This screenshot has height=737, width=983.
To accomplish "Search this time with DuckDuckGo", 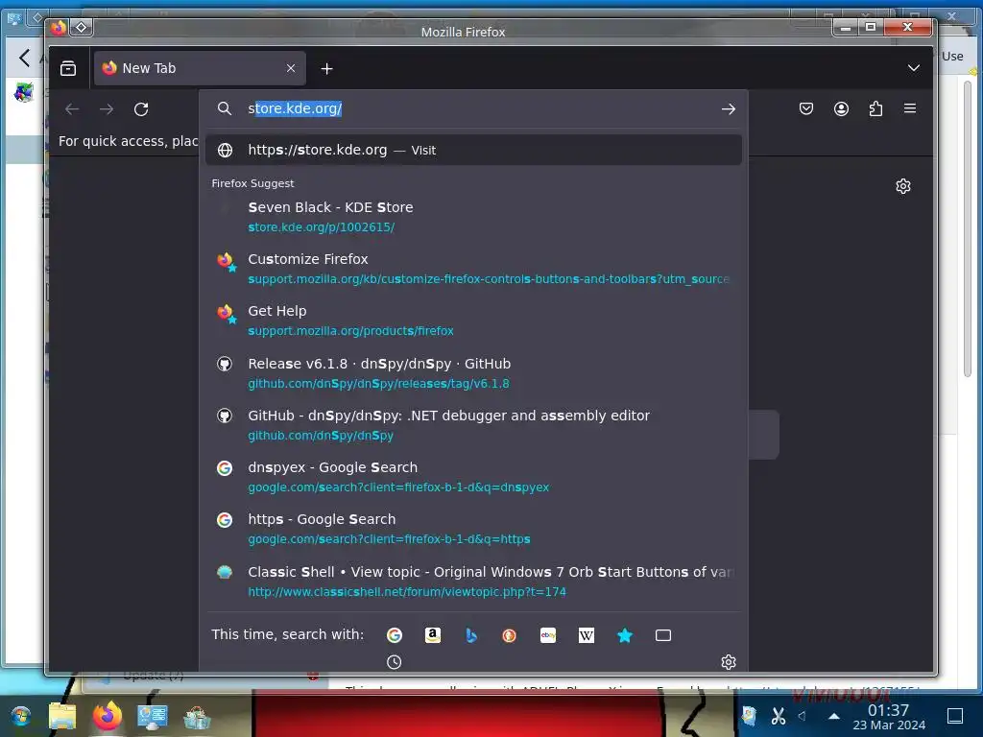I will 509,635.
